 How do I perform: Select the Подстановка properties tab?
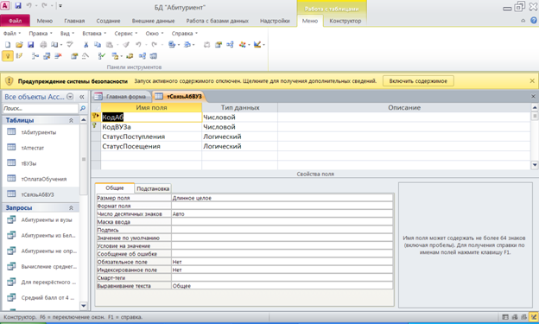(x=153, y=188)
